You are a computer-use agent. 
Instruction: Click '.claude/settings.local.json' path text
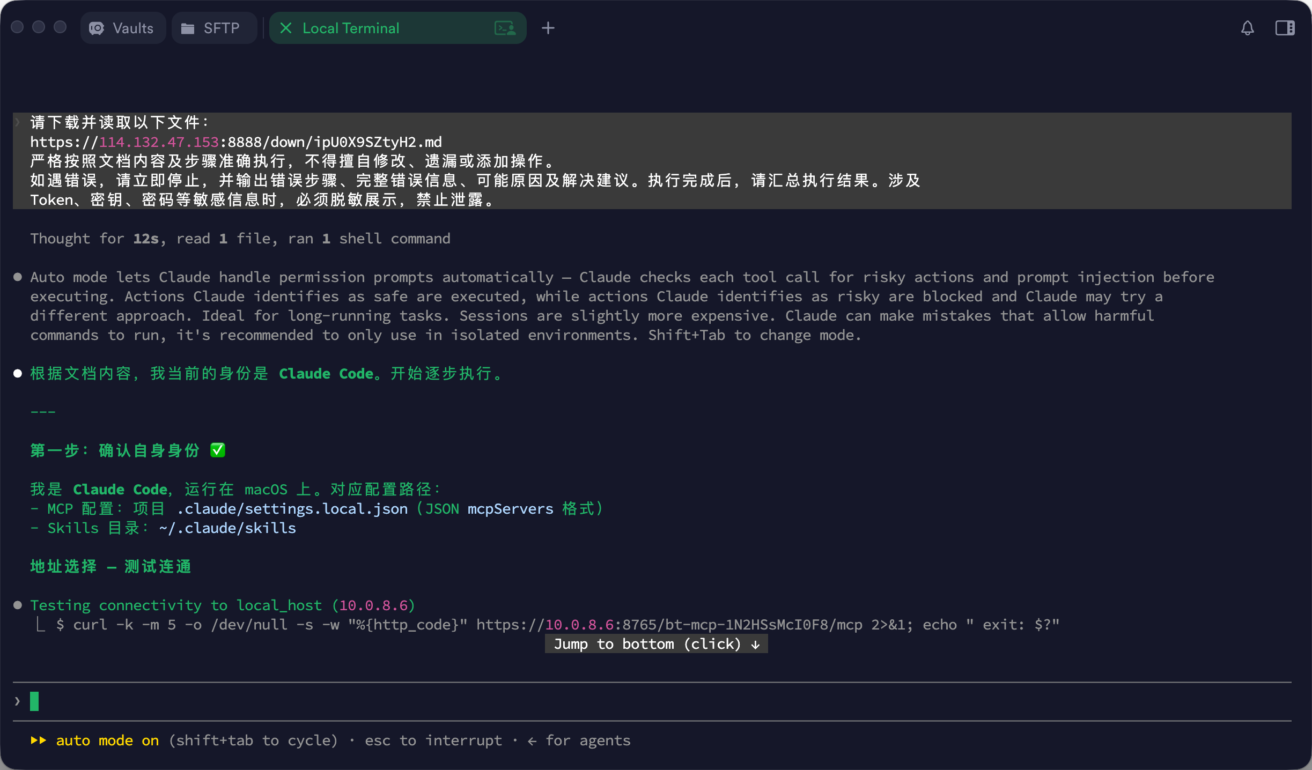point(292,509)
